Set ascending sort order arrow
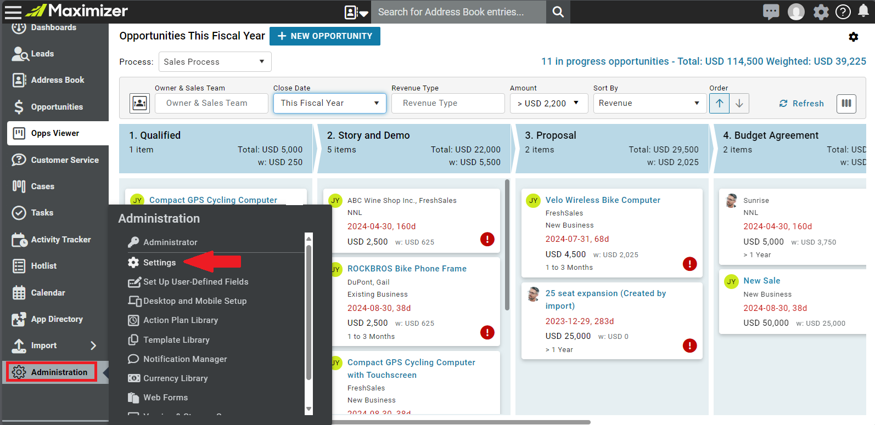 [719, 103]
